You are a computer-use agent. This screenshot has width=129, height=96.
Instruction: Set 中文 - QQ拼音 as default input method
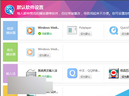[x=85, y=77]
